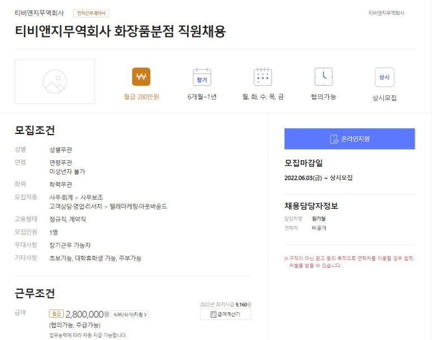This screenshot has width=432, height=340.
Task: Click the weekday calendar dots icon
Action: pos(263,77)
